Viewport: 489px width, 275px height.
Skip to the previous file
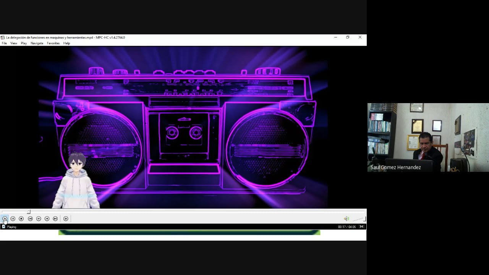click(x=30, y=218)
